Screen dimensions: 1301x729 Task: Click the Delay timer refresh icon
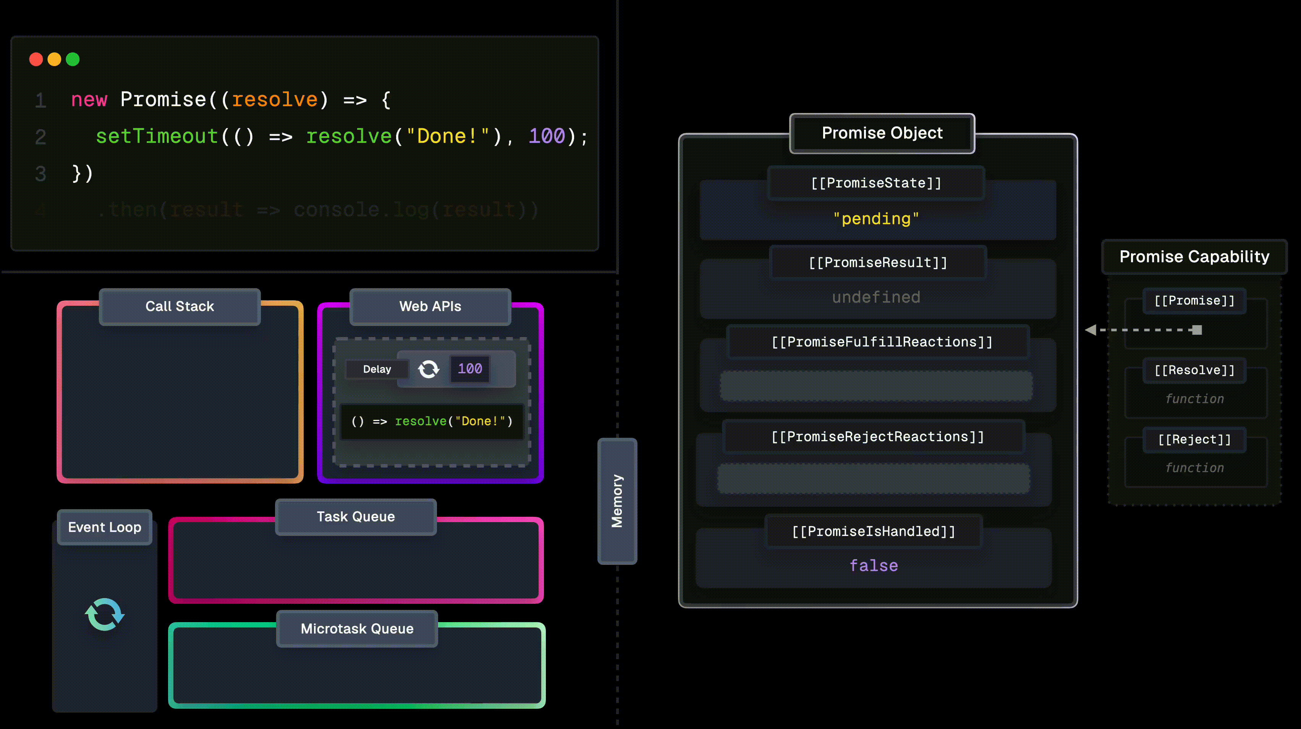(428, 369)
